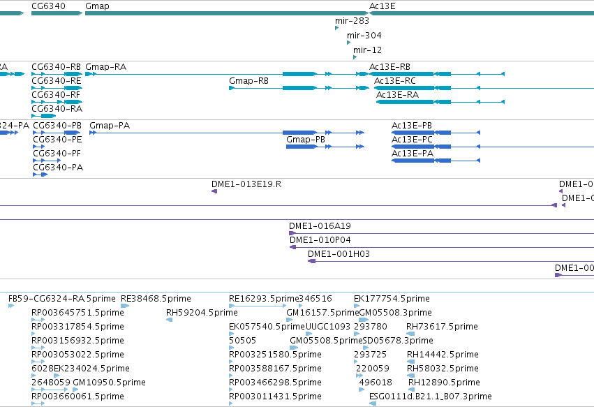This screenshot has height=407, width=594.
Task: Select the Gmap-PB protein feature
Action: point(325,147)
